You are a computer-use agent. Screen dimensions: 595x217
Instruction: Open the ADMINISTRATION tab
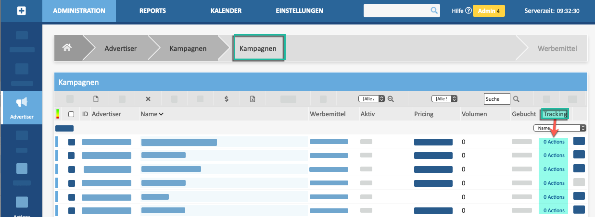point(79,11)
